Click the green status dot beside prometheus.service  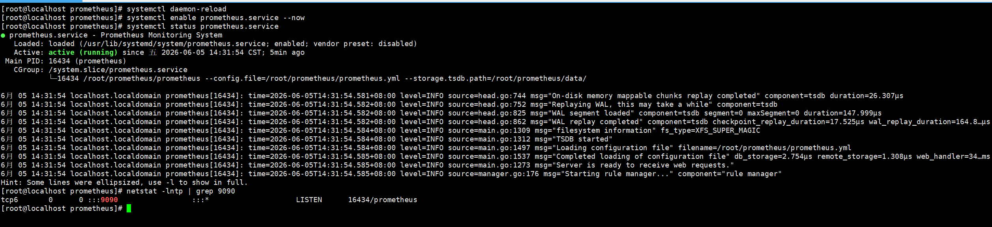click(3, 35)
